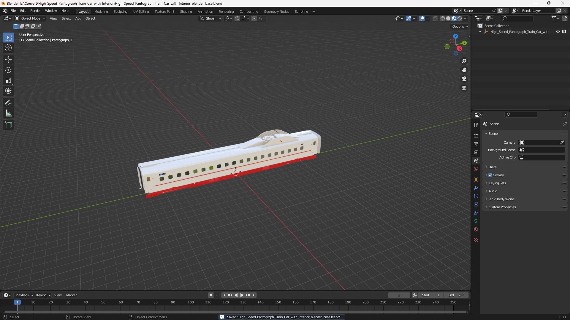Switch to rendered viewport shading

460,18
